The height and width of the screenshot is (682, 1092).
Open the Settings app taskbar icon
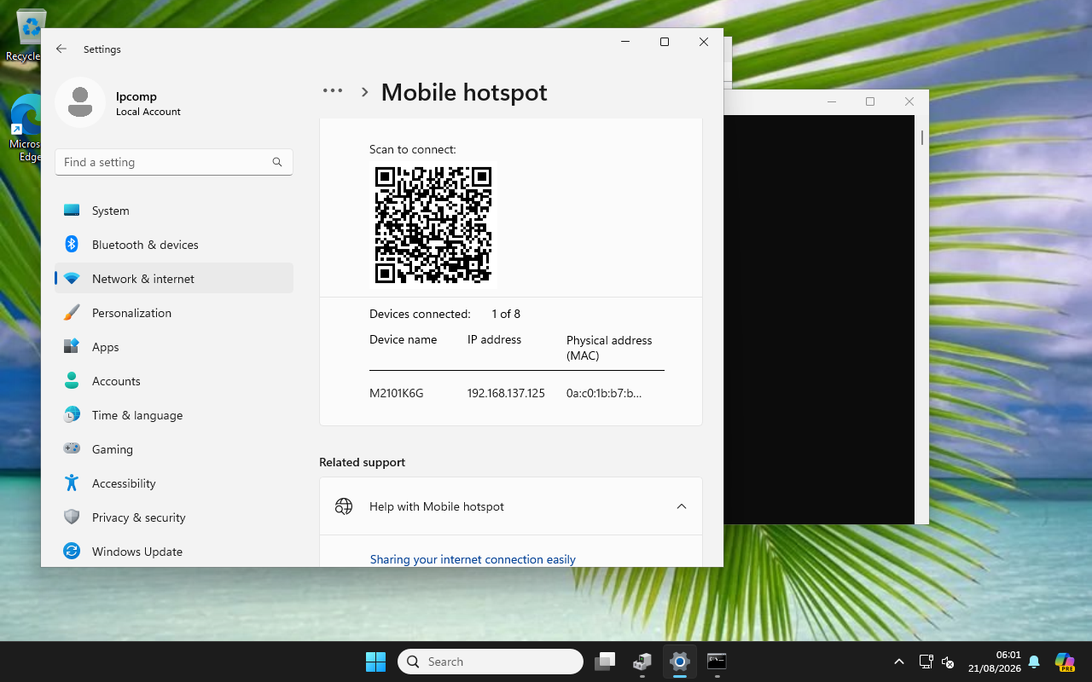(680, 662)
